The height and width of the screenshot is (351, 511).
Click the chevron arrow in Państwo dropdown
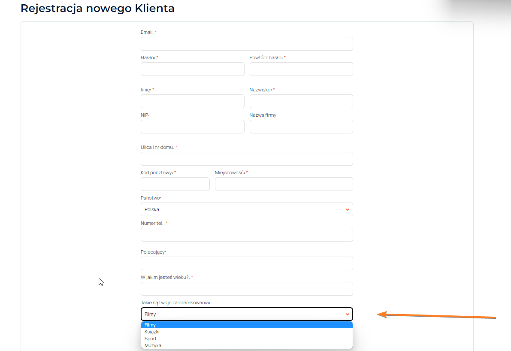coord(347,209)
